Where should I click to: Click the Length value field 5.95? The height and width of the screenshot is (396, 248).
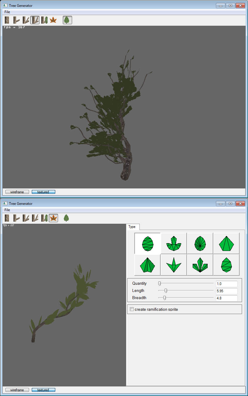click(227, 291)
